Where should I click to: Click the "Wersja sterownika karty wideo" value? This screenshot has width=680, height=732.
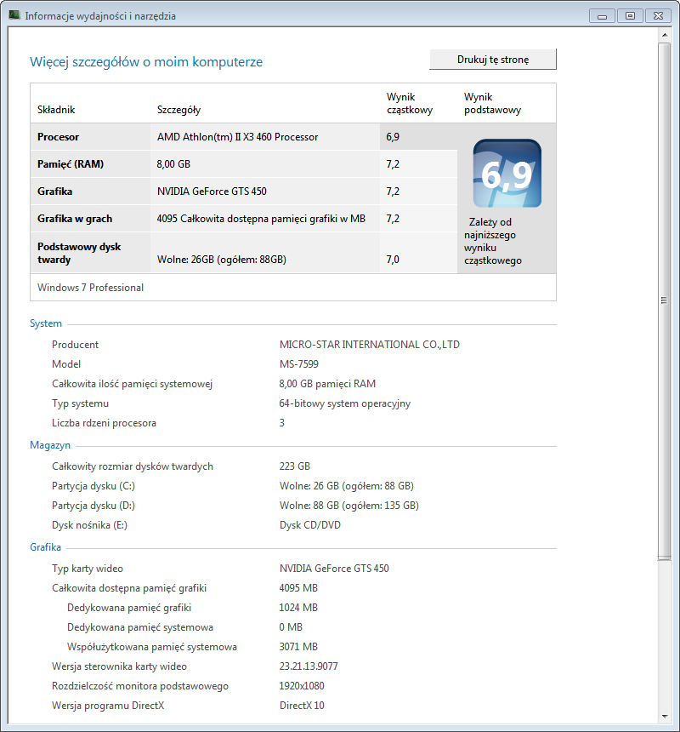coord(309,666)
